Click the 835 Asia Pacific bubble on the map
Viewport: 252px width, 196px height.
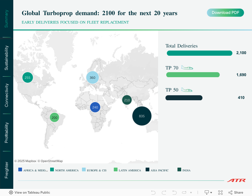[x=142, y=116]
